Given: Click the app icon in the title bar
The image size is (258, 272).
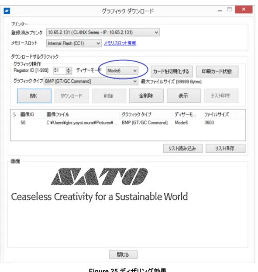Looking at the screenshot, I should click(x=7, y=11).
